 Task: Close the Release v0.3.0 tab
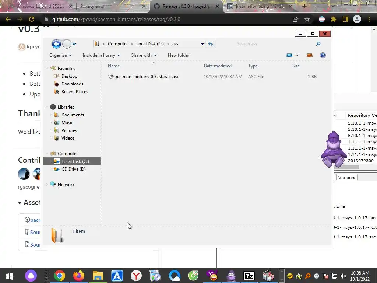pos(217,7)
